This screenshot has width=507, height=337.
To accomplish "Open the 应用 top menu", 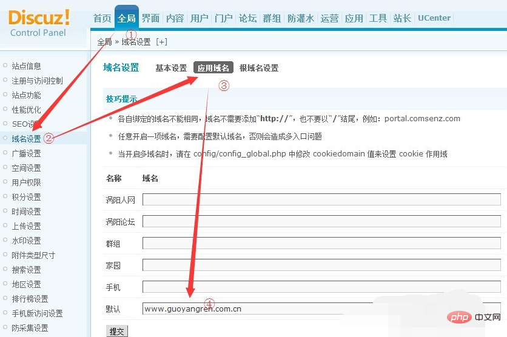I will coord(354,18).
